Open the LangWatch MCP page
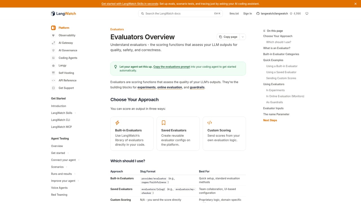This screenshot has width=361, height=203. pyautogui.click(x=61, y=127)
